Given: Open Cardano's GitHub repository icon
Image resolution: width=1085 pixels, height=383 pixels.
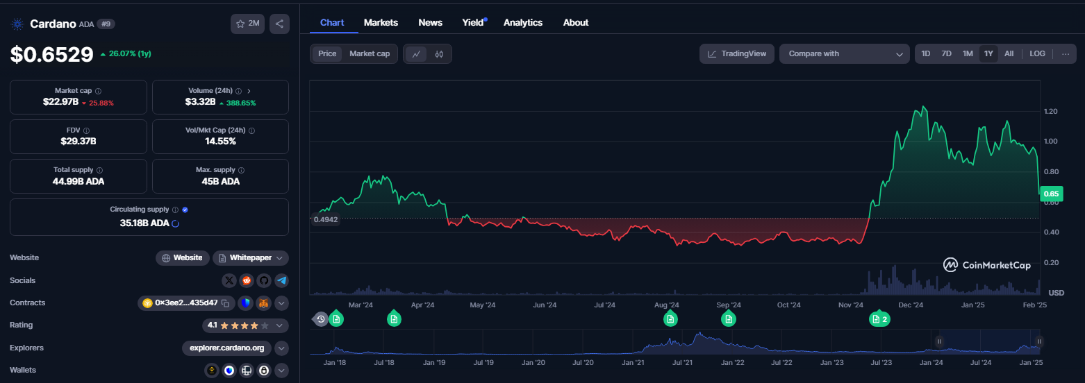Looking at the screenshot, I should pos(263,280).
